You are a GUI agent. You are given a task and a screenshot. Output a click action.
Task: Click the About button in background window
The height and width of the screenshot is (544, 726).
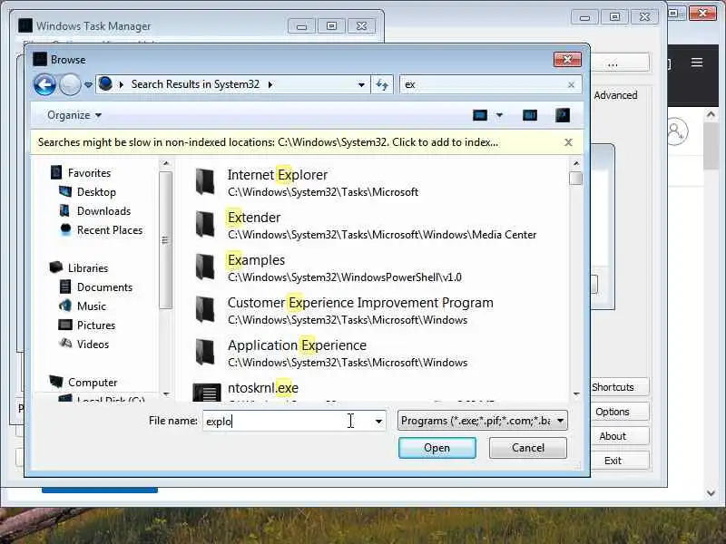point(613,436)
